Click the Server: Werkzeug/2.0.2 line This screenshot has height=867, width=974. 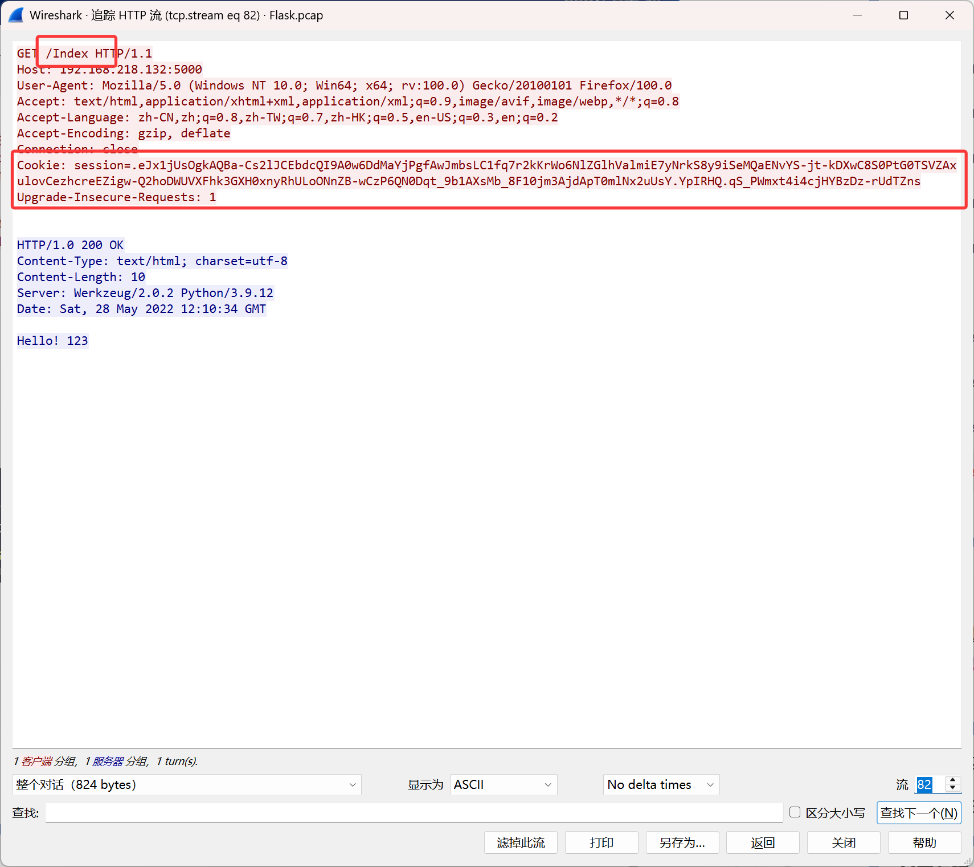[x=145, y=293]
